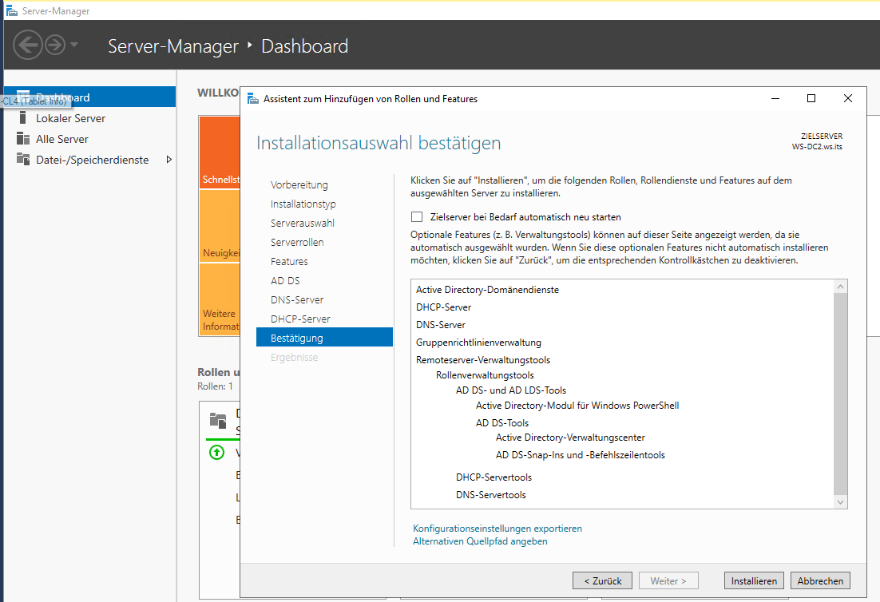Select Active Directory-Modul für Windows PowerShell
This screenshot has height=602, width=880.
click(577, 405)
